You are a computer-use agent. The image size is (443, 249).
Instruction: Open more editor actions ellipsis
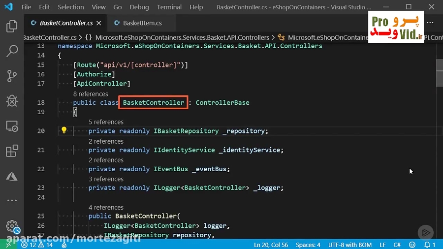tap(430, 23)
